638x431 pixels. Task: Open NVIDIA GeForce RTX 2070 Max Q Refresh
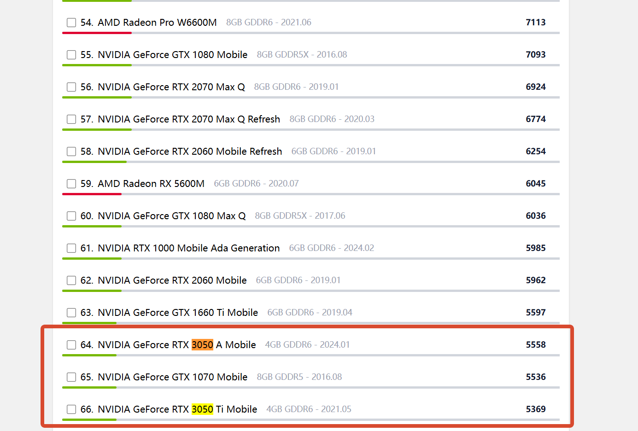189,119
